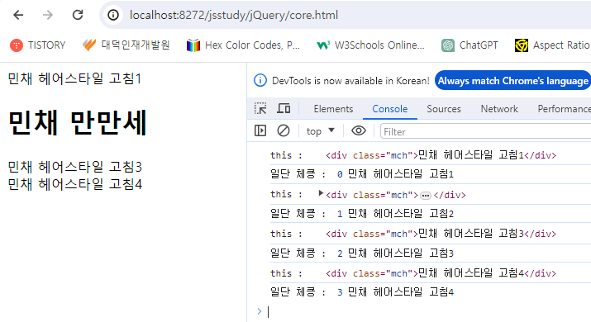Screen dimensions: 591x322
Task: Click log line 일단 체킁 : 3
Action: [362, 292]
